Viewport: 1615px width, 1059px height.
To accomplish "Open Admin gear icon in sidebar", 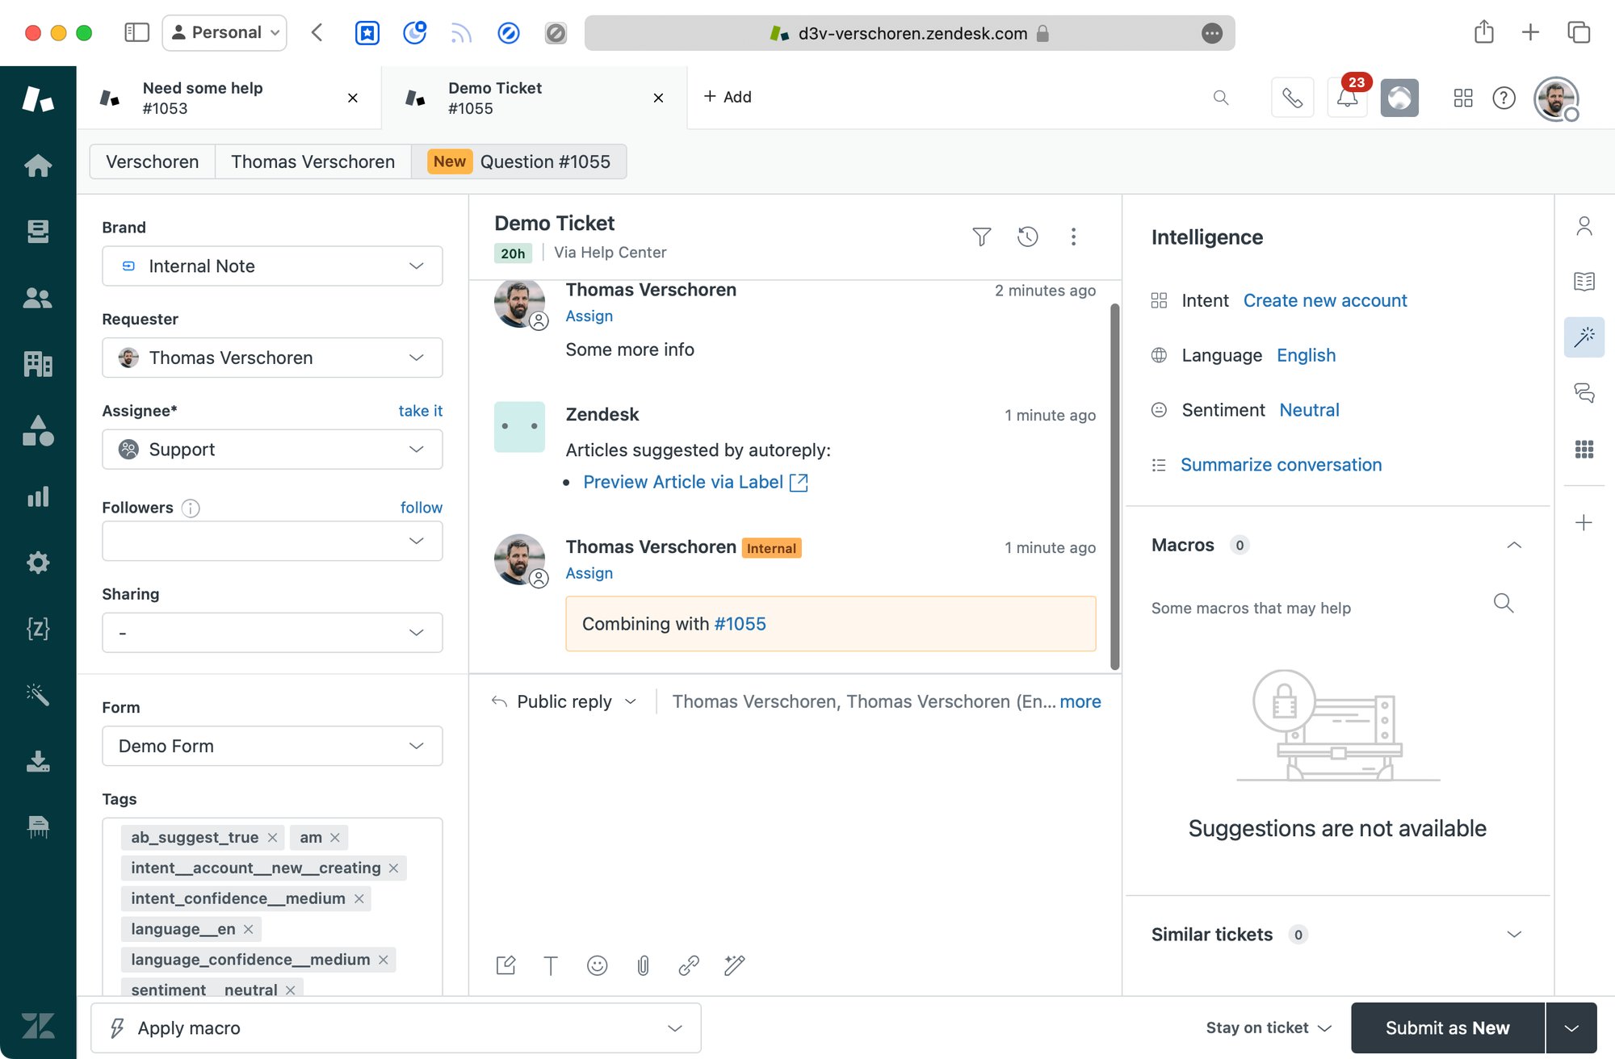I will [38, 563].
